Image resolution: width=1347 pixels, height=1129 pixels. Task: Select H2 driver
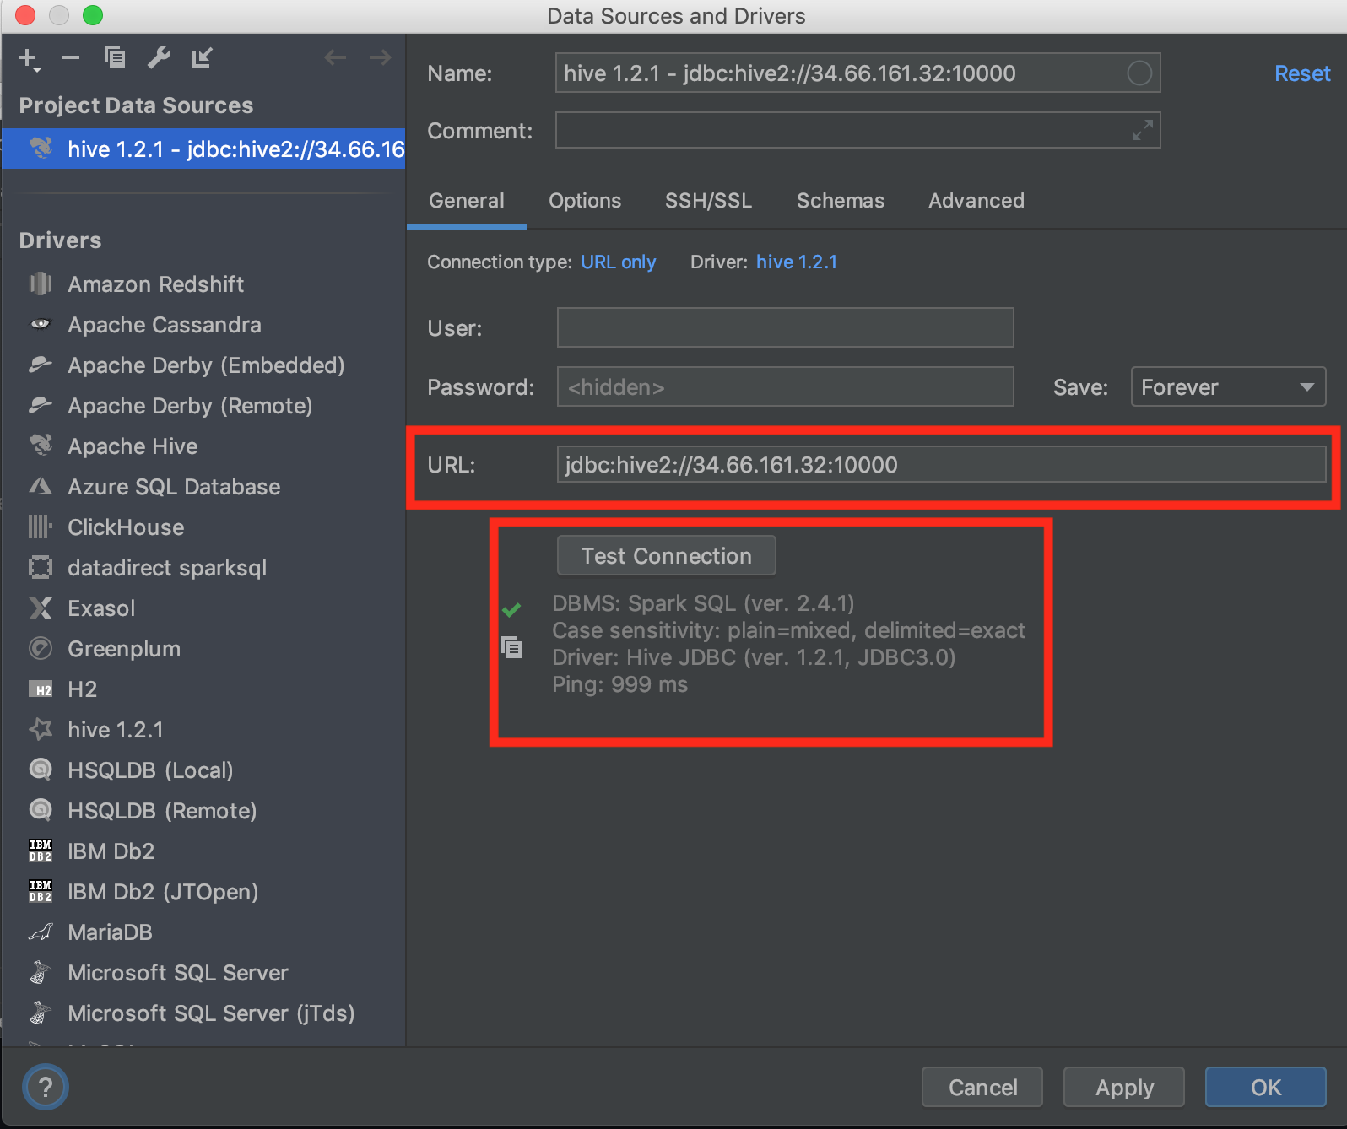[203, 689]
